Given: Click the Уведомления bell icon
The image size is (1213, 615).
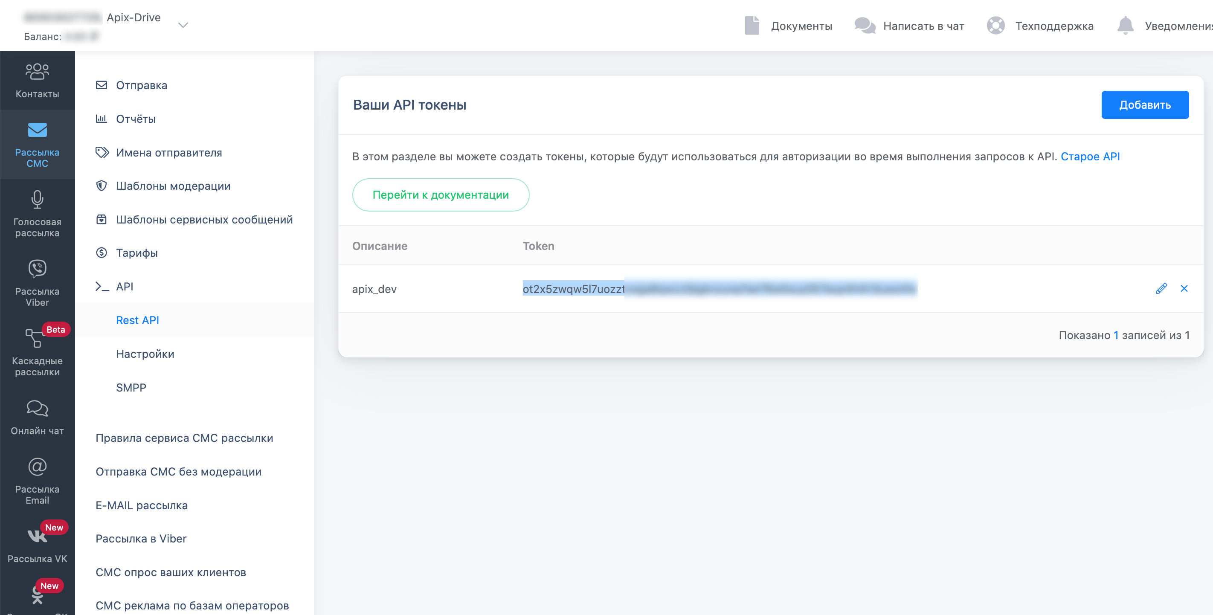Looking at the screenshot, I should tap(1126, 26).
